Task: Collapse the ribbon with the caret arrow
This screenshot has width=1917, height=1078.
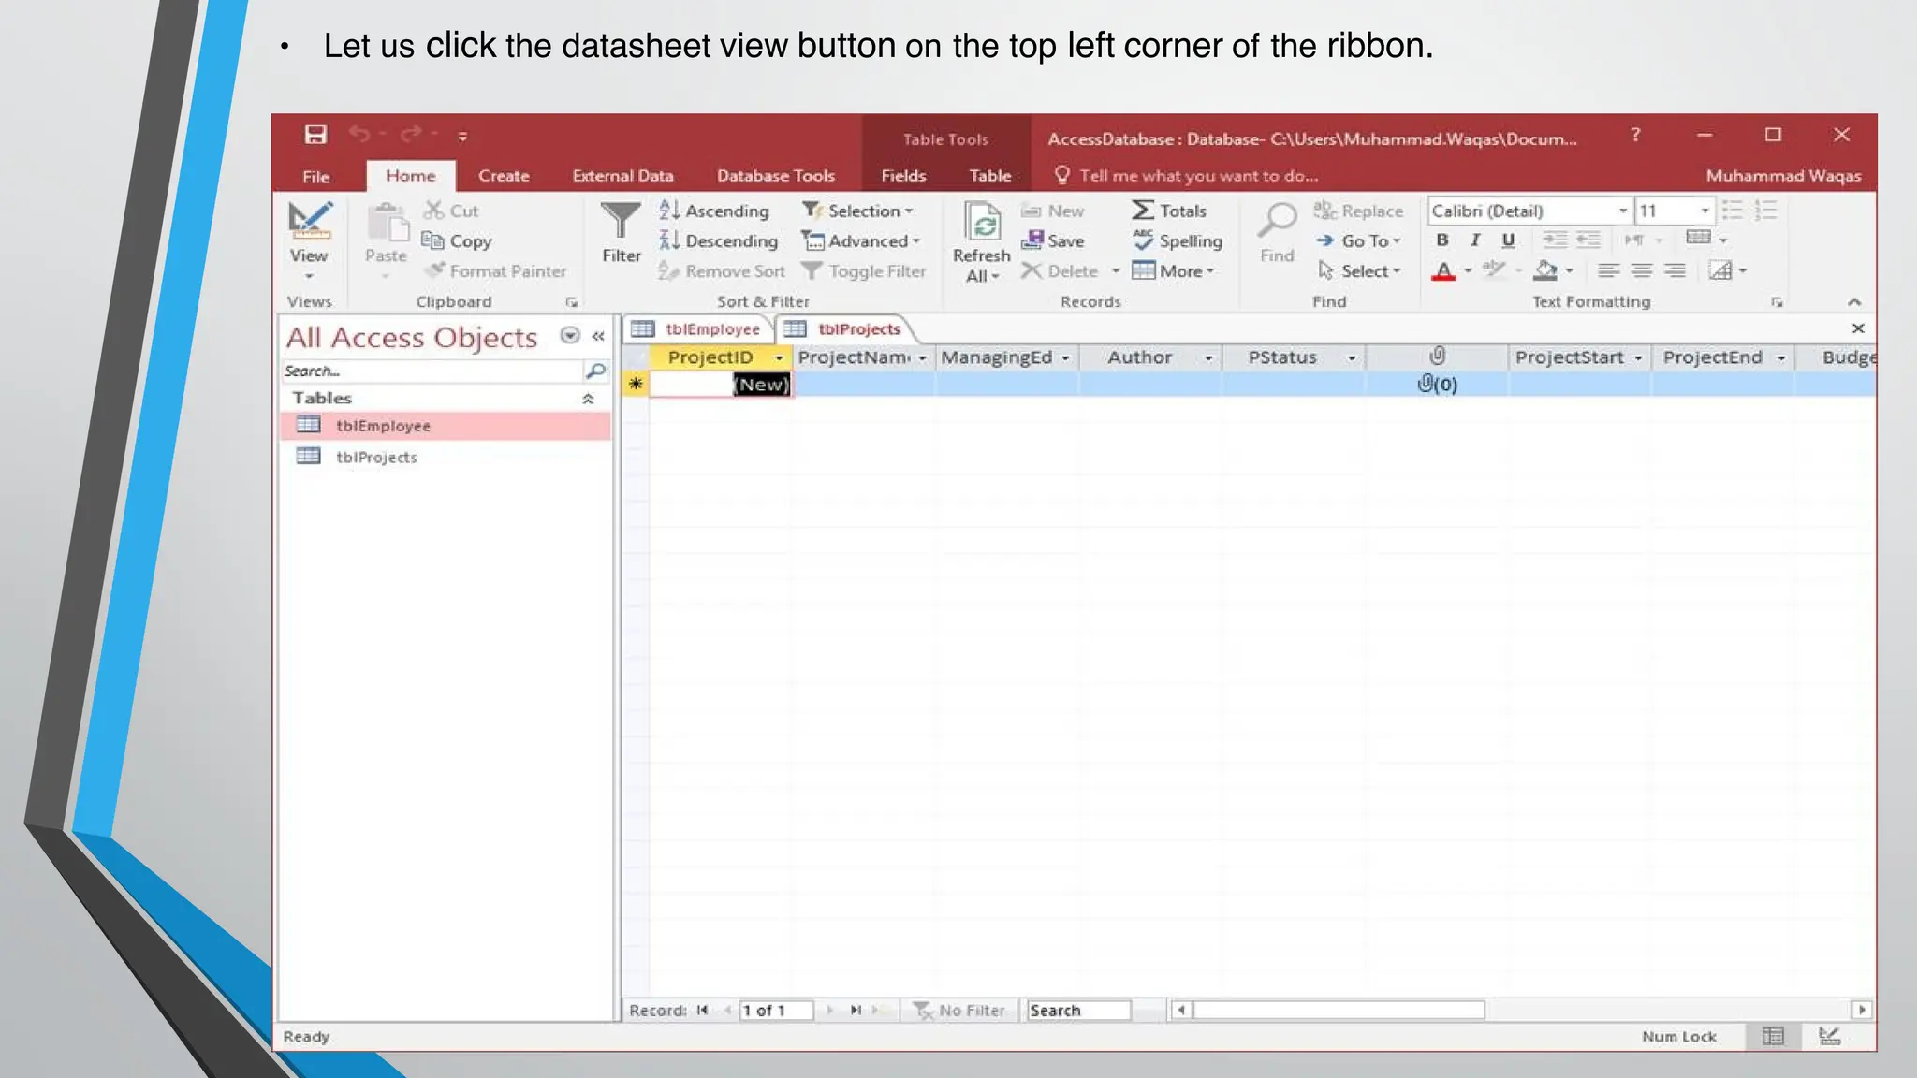Action: (1854, 301)
